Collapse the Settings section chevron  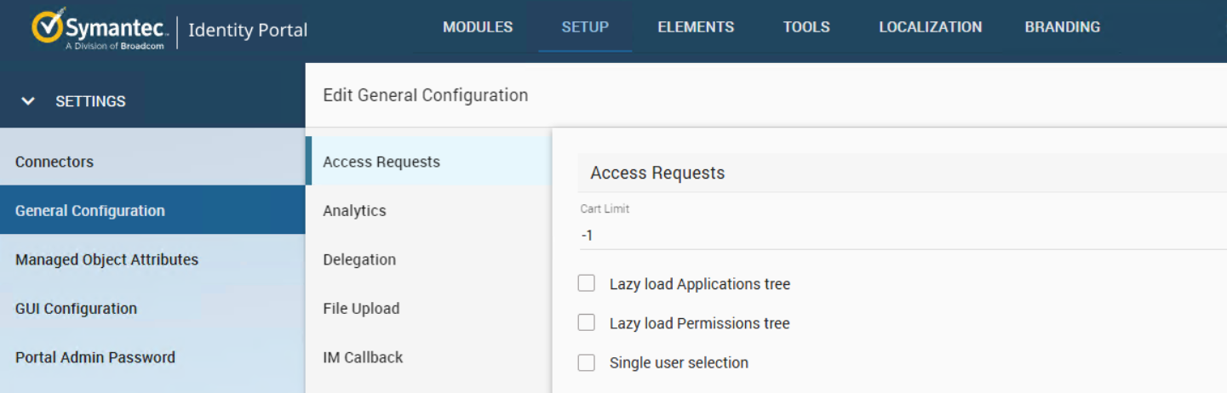coord(29,101)
